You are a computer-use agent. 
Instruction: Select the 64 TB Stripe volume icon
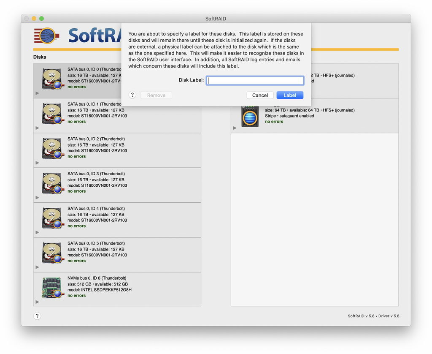point(250,117)
